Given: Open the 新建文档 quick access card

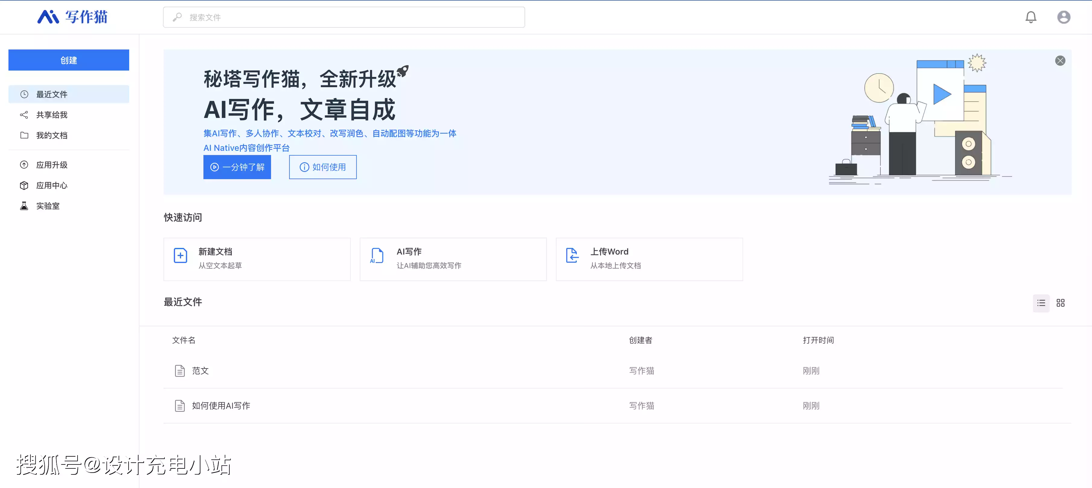Looking at the screenshot, I should click(x=257, y=259).
